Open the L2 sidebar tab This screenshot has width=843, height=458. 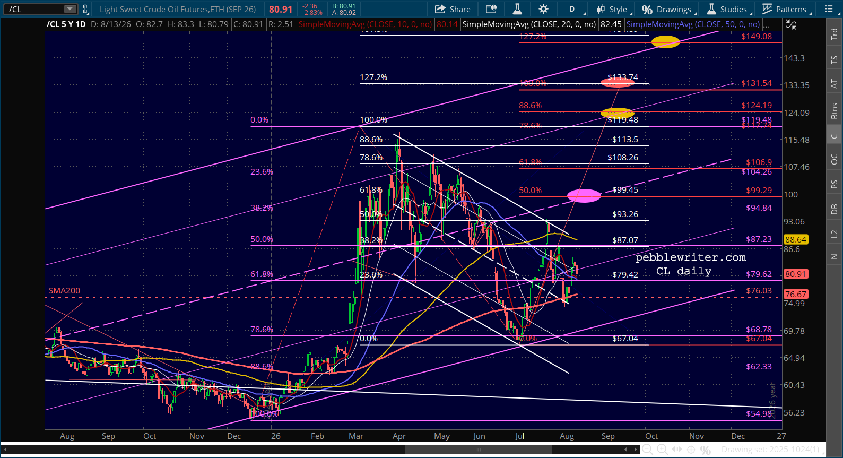pyautogui.click(x=835, y=234)
